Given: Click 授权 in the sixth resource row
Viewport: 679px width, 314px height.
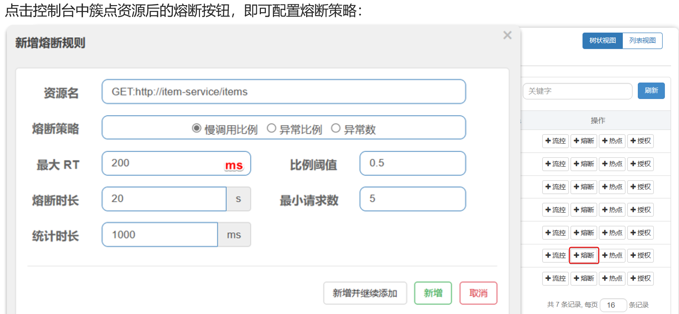Looking at the screenshot, I should pos(640,255).
